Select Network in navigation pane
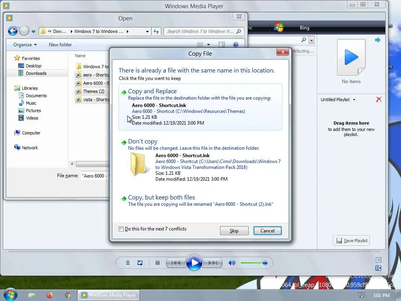 (x=30, y=148)
